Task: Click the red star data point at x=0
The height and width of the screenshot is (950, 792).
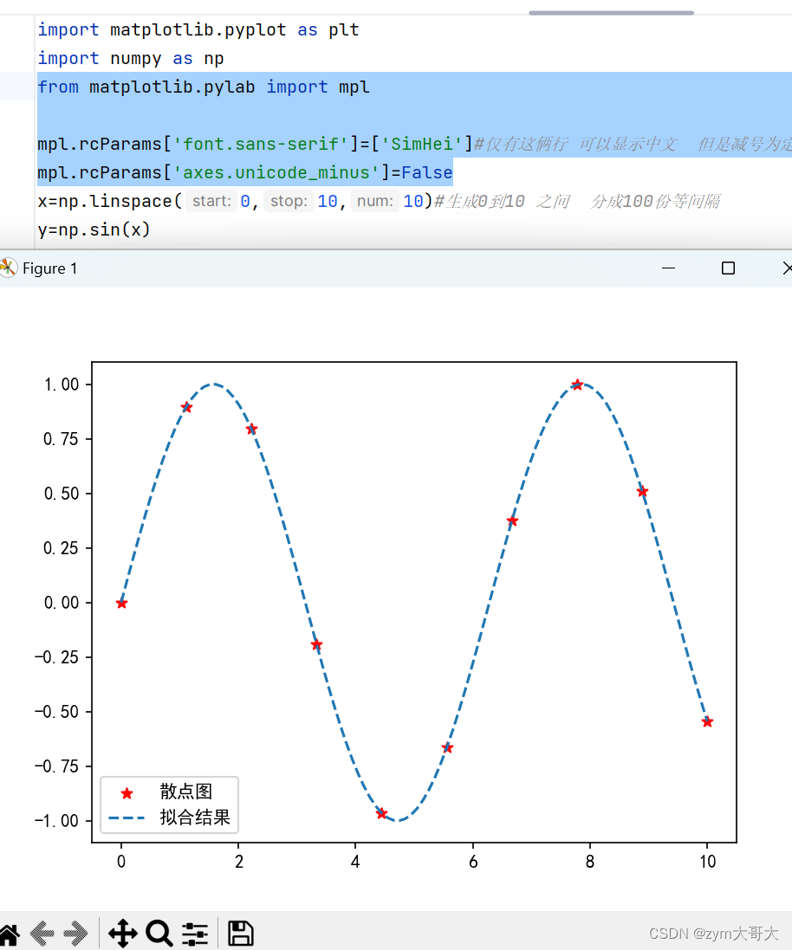Action: point(121,604)
